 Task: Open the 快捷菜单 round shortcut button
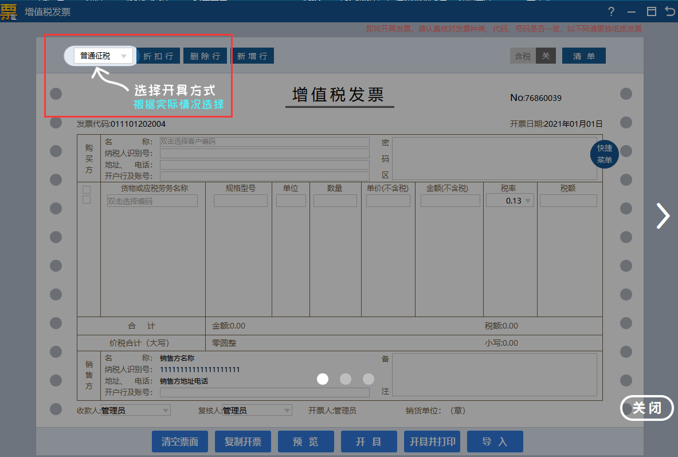coord(604,154)
